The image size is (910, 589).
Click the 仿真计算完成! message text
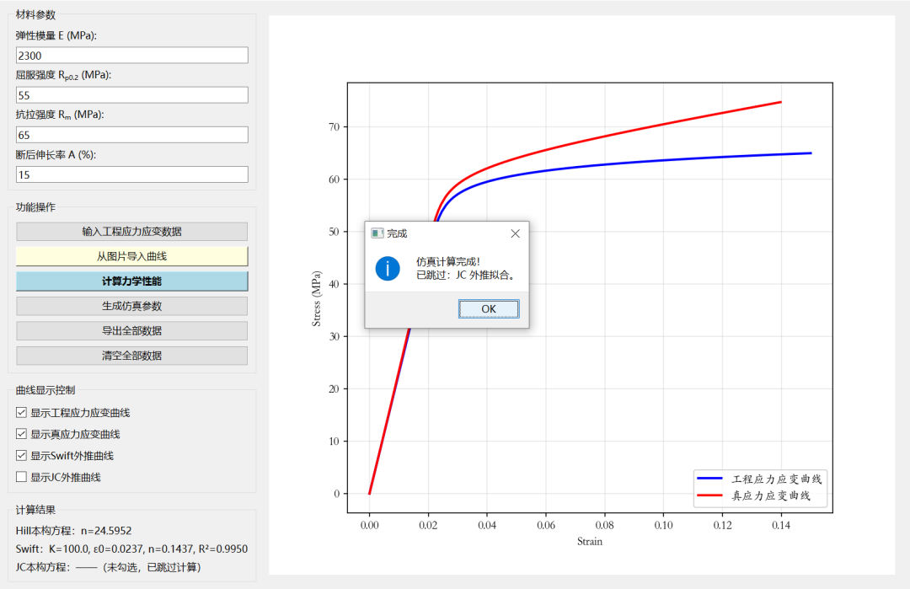tap(448, 262)
